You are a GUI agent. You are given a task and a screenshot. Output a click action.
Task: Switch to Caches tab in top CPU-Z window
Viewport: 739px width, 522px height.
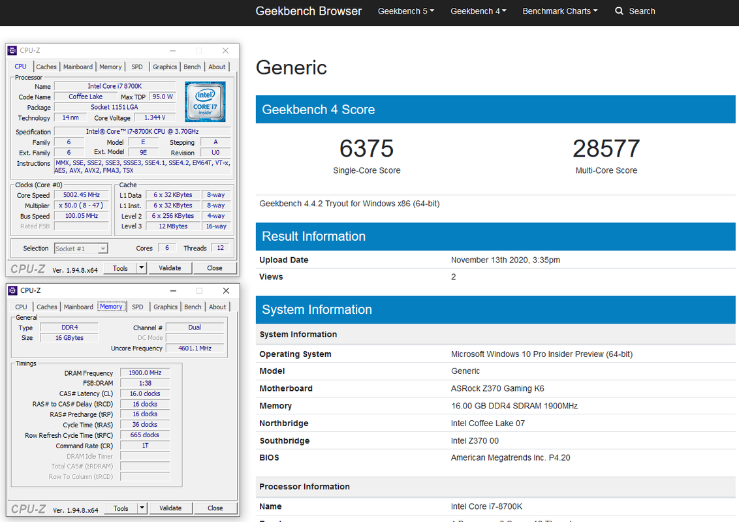point(46,67)
